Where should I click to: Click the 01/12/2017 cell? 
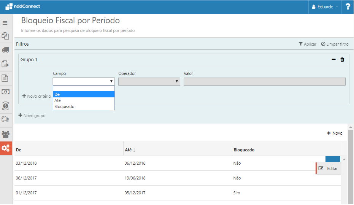pyautogui.click(x=26, y=193)
